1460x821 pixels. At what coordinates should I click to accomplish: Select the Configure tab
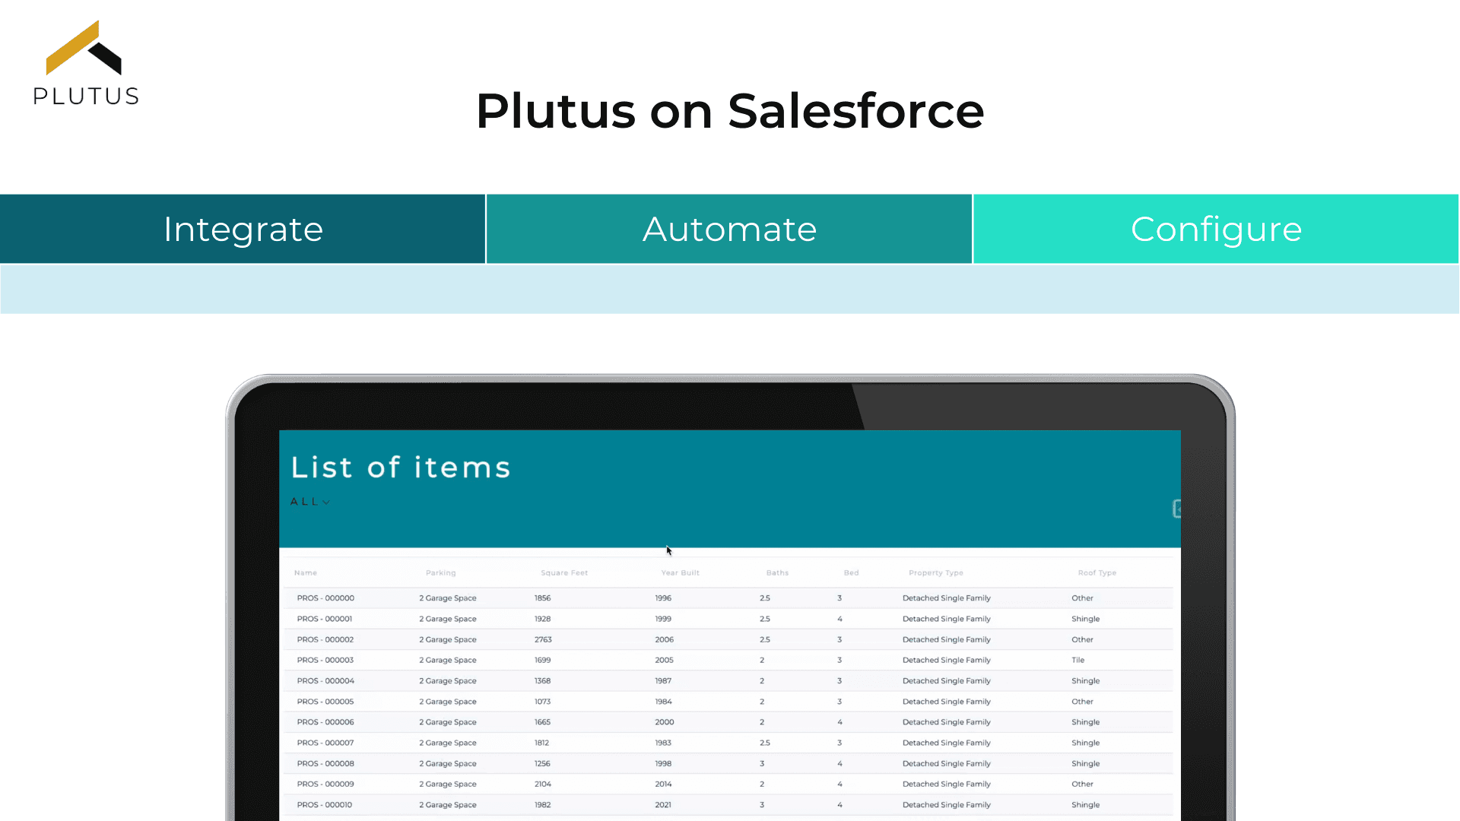point(1216,229)
